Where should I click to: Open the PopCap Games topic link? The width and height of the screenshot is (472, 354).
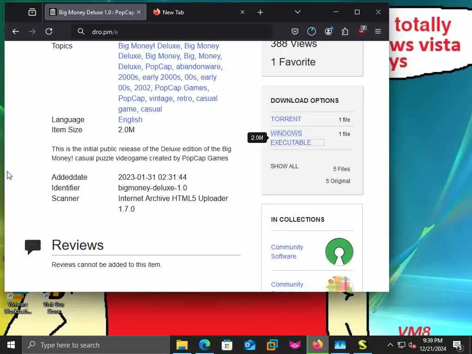tap(181, 88)
